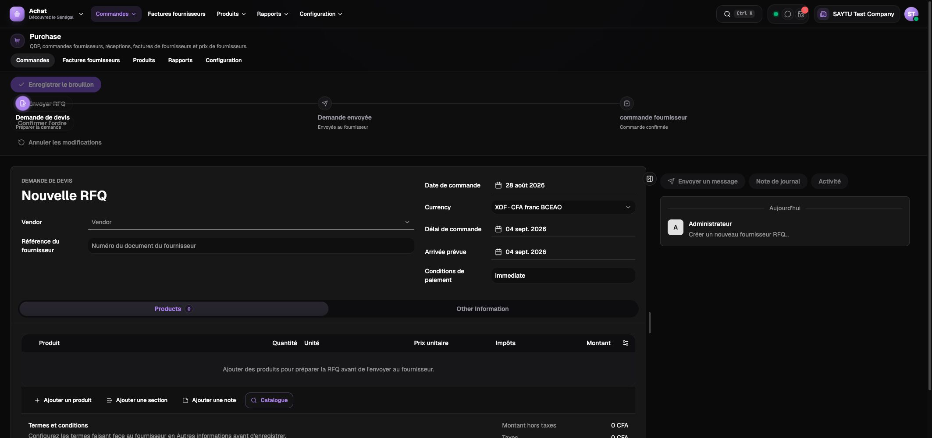Open the Vendor dropdown field
932x438 pixels.
[251, 222]
